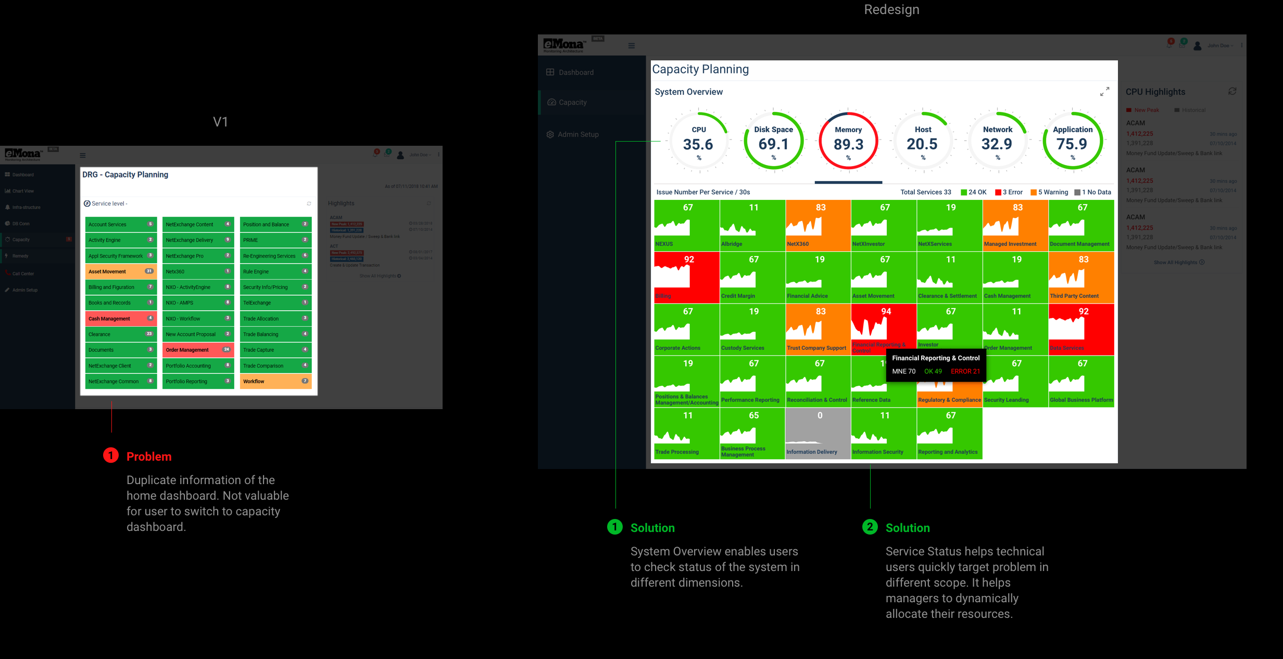Select the Billing service tile
Image resolution: width=1283 pixels, height=659 pixels.
click(x=686, y=277)
